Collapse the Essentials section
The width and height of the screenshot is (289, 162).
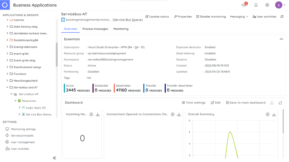tap(281, 39)
